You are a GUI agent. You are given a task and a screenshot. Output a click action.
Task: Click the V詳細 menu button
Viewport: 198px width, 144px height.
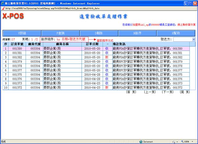21,33
